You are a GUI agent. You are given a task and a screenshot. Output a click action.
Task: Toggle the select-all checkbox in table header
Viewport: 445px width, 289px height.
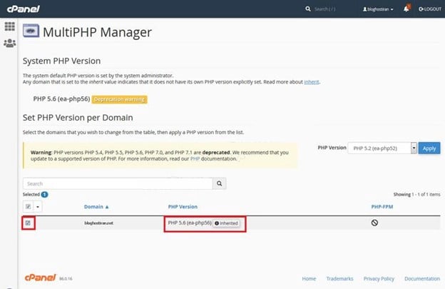(28, 206)
